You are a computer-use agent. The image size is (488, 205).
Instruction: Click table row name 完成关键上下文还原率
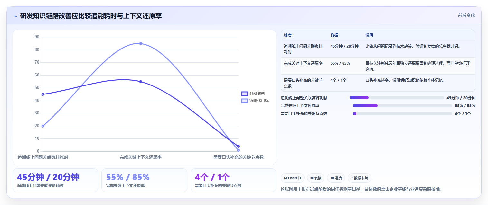click(x=303, y=63)
